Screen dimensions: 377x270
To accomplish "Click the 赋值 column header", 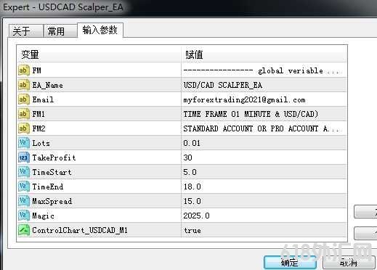I will click(x=264, y=54).
